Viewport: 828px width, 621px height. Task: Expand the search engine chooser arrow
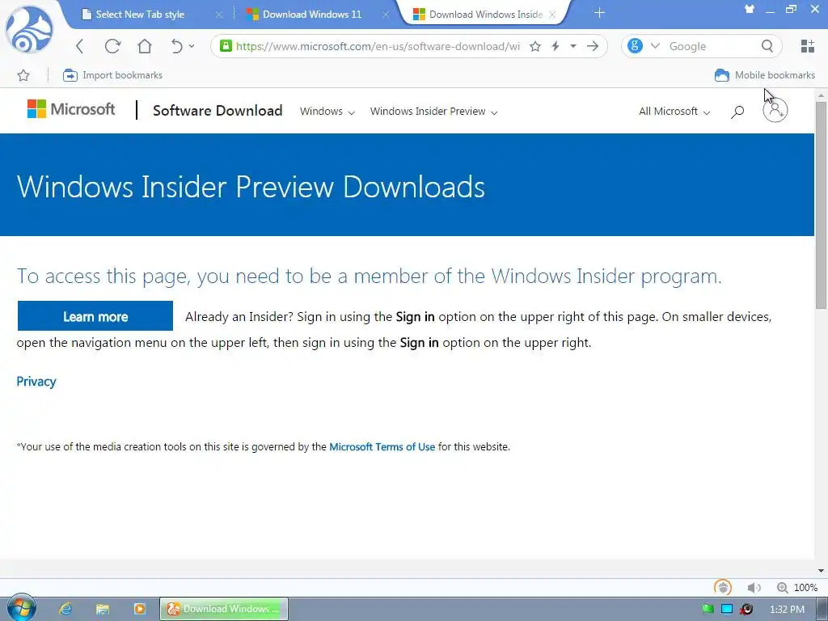pyautogui.click(x=655, y=46)
